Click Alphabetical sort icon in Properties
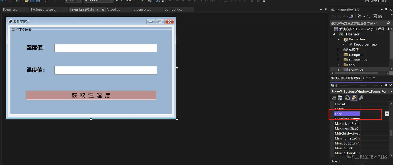Image resolution: width=393 pixels, height=165 pixels. coord(340,98)
